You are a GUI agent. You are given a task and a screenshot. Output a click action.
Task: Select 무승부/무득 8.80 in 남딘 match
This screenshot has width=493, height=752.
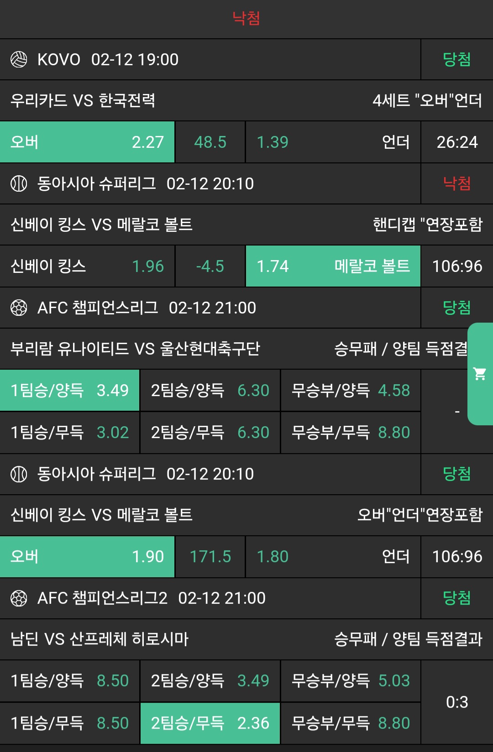pos(351,723)
